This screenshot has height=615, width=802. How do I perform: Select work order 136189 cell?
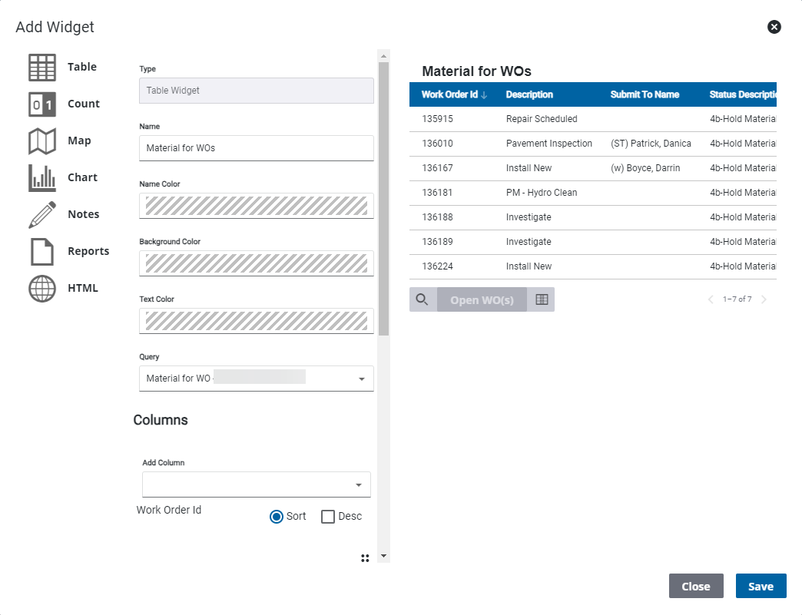(437, 242)
